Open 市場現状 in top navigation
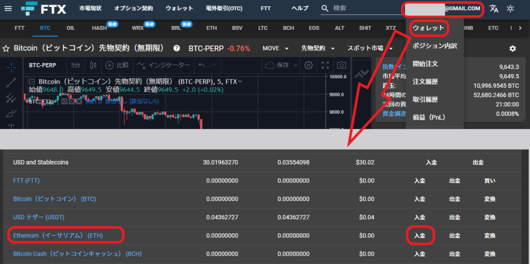 [90, 8]
